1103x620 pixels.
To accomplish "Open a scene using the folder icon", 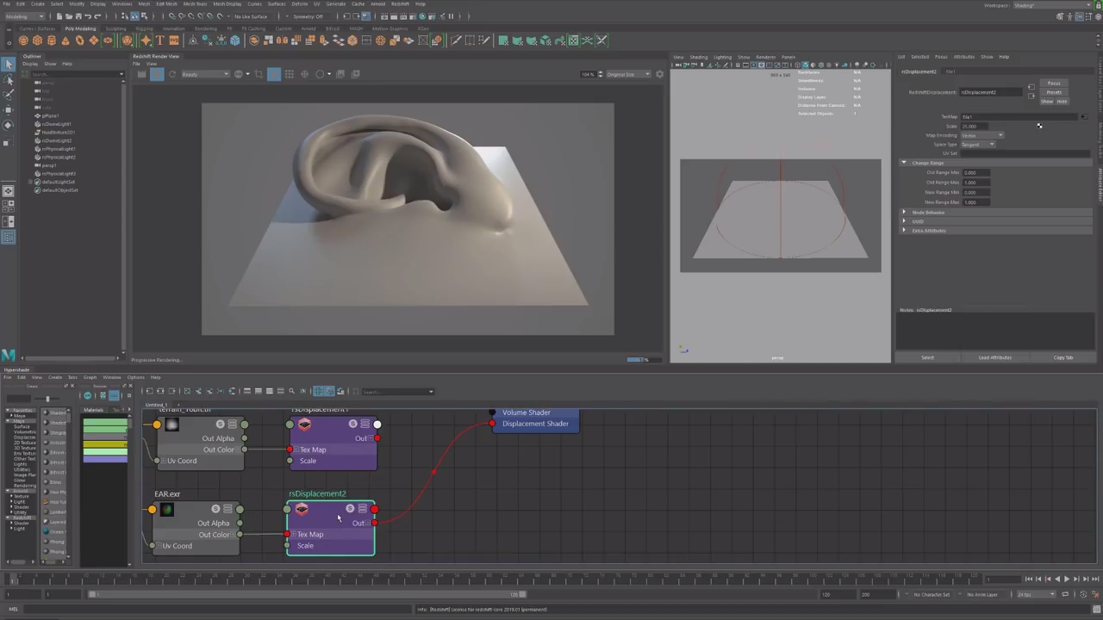I will pos(69,15).
